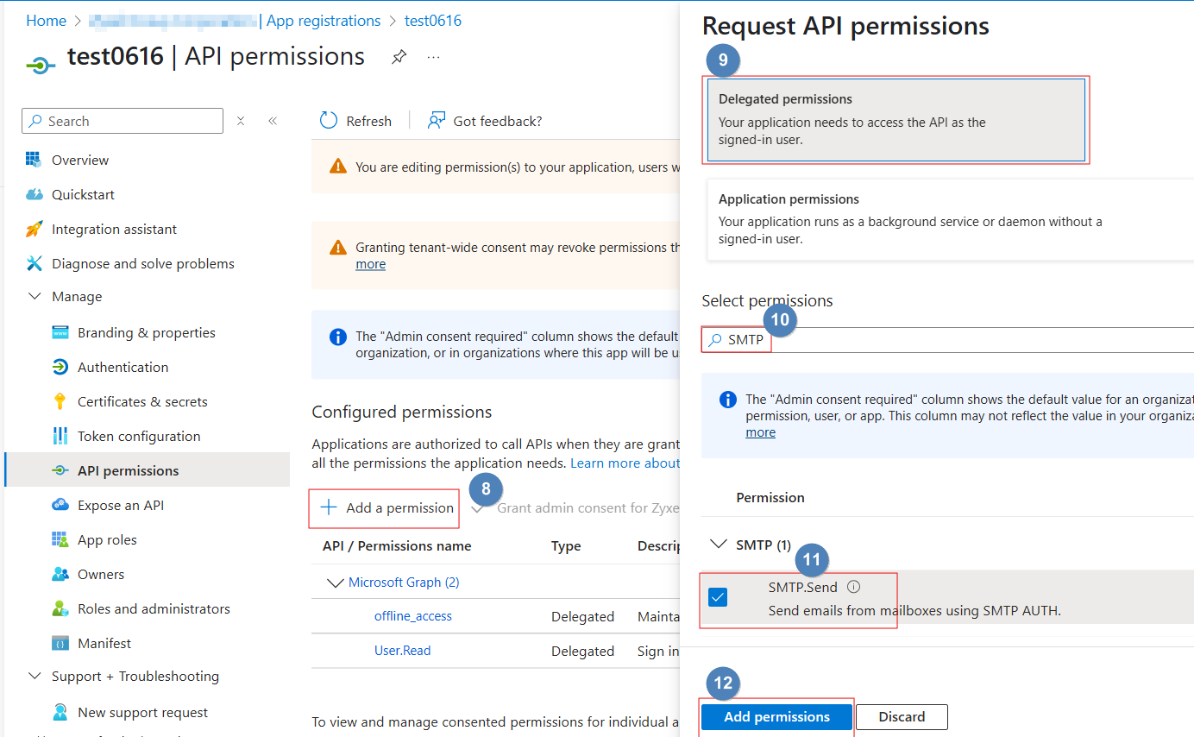Click the Permission column header in request panel
Viewport: 1194px width, 737px height.
(770, 498)
